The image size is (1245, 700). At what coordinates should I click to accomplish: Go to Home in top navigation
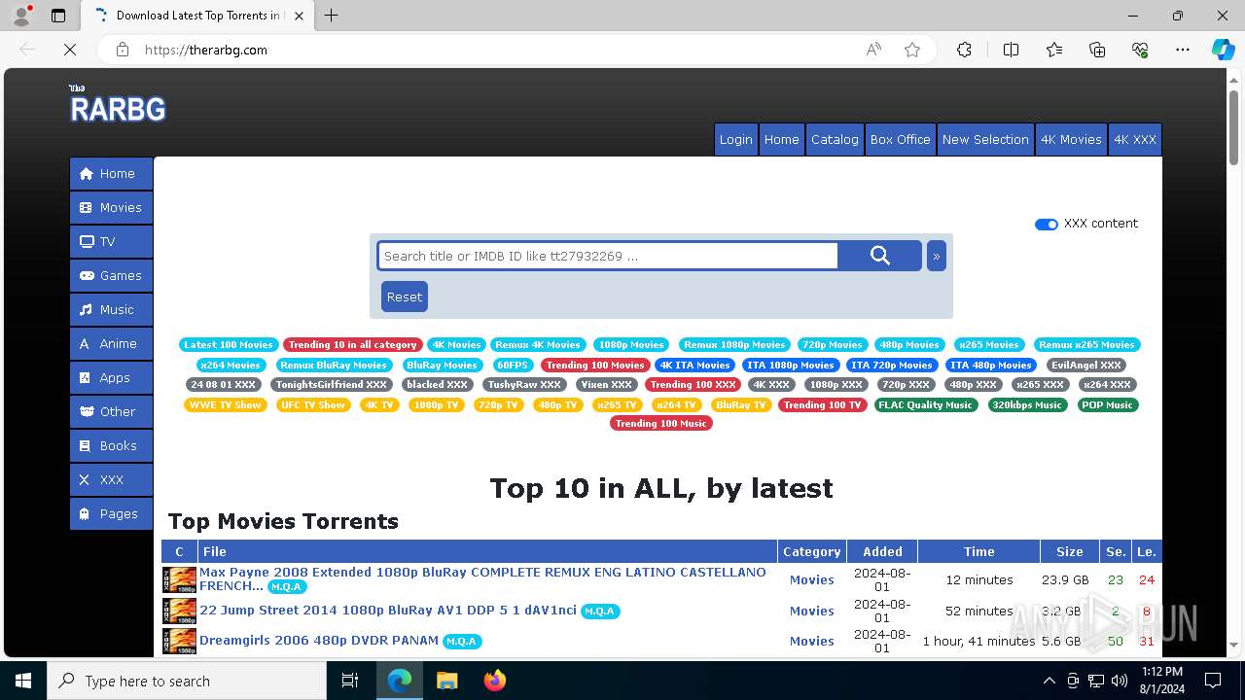coord(781,139)
